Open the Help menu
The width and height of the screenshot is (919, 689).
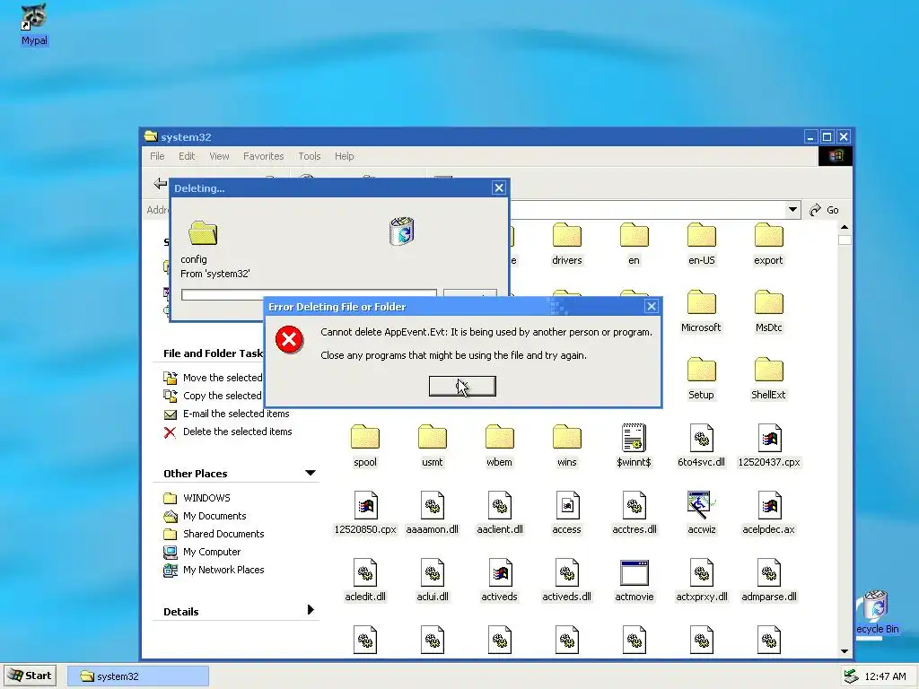point(344,156)
